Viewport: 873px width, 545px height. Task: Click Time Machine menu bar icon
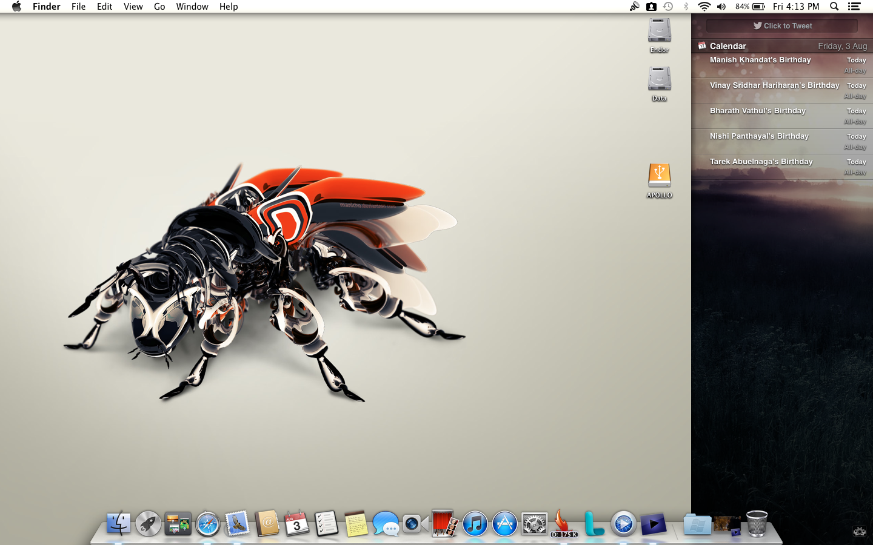pyautogui.click(x=668, y=7)
